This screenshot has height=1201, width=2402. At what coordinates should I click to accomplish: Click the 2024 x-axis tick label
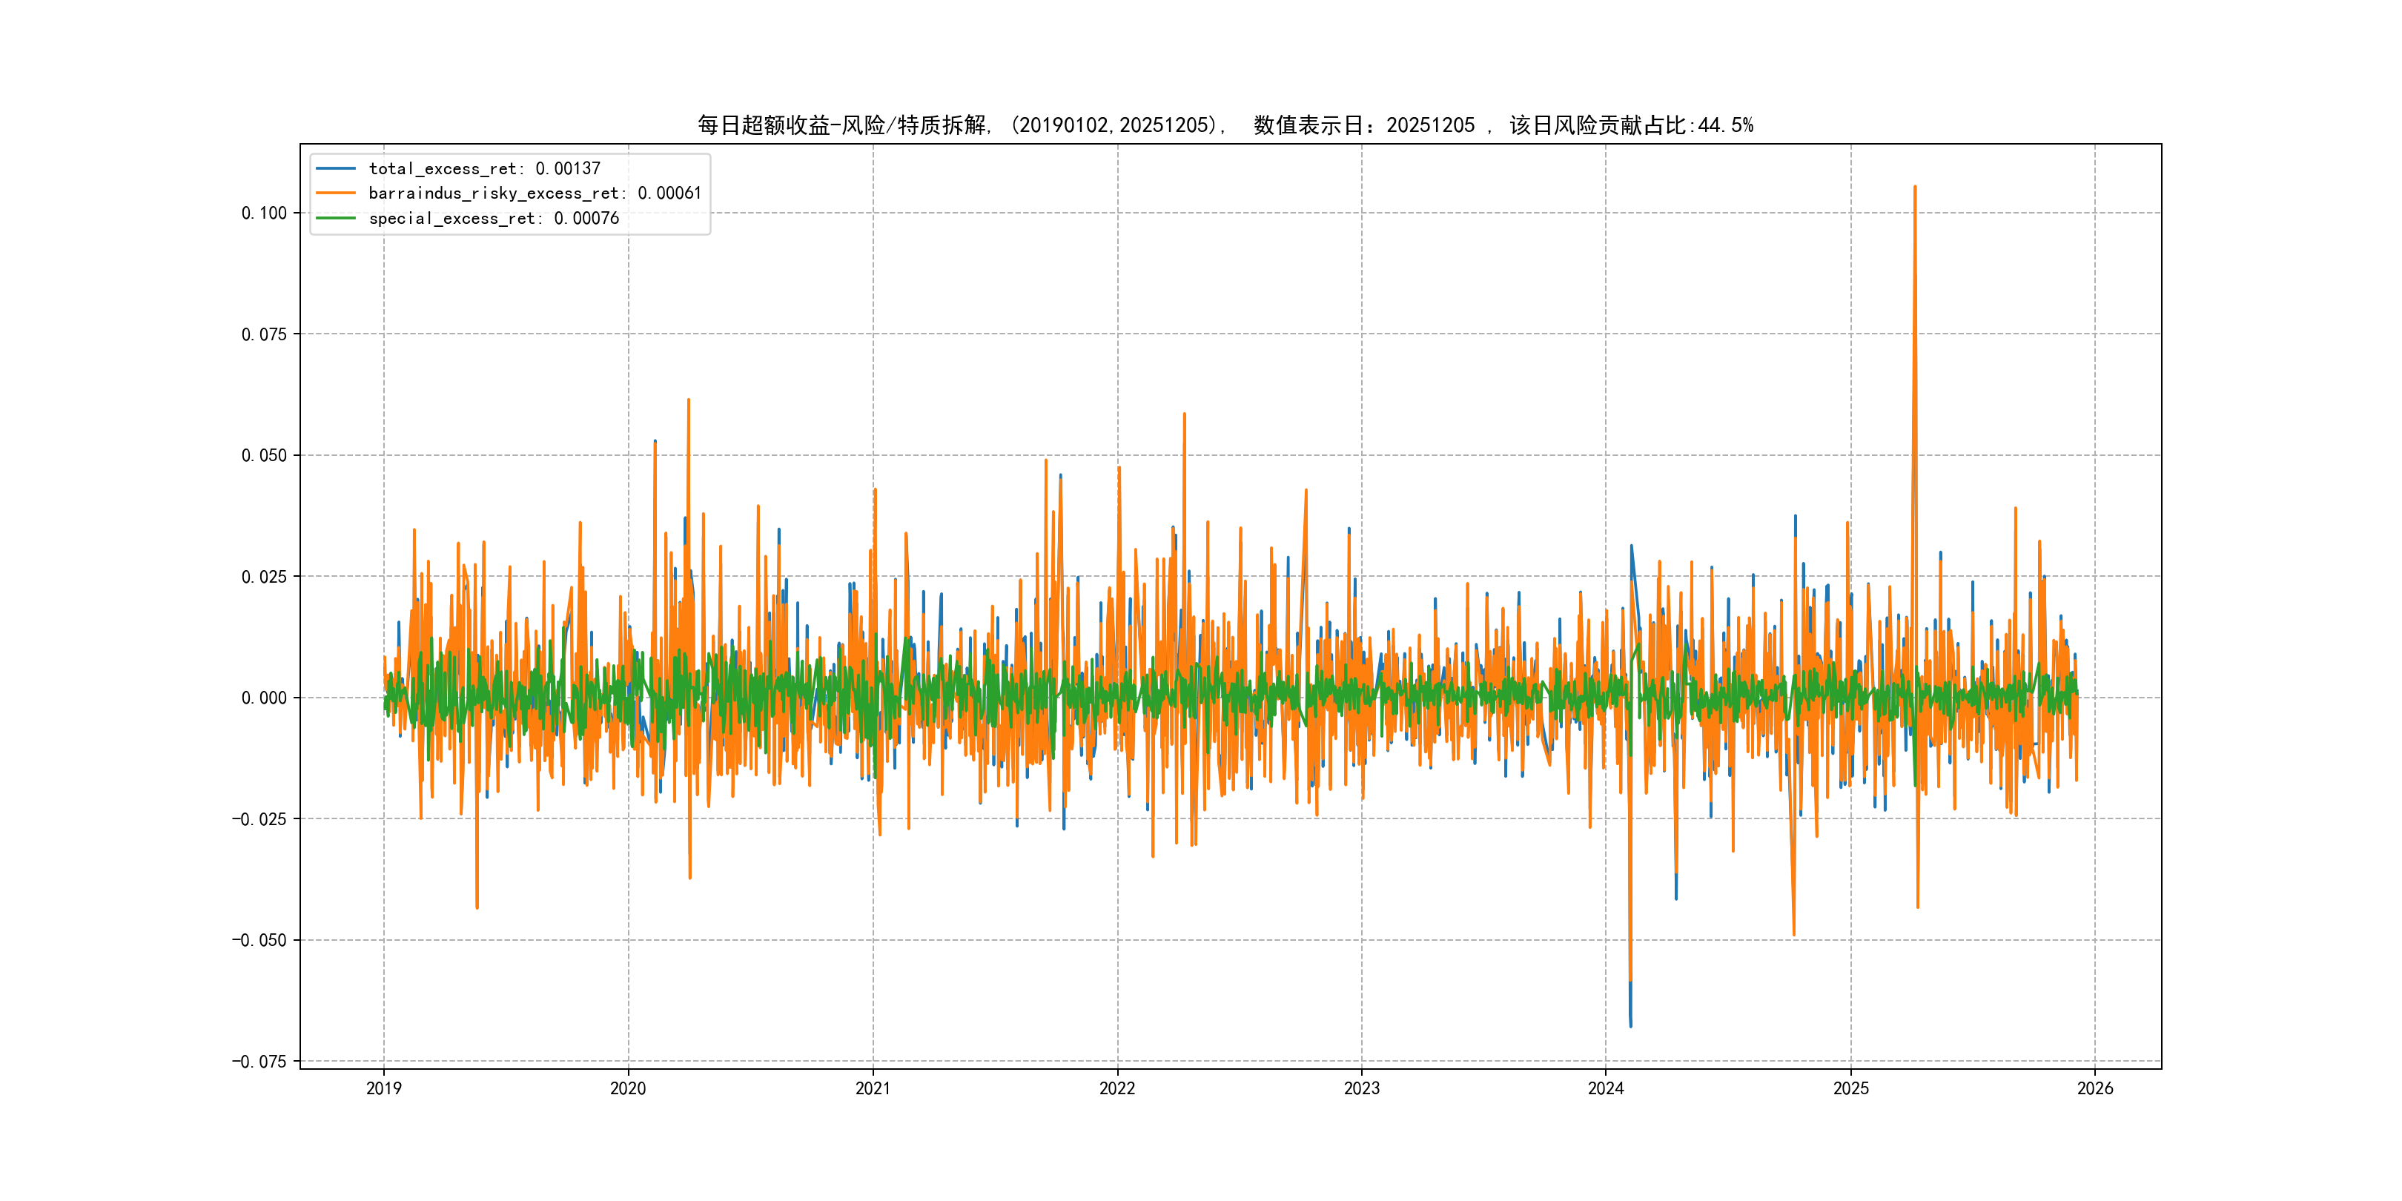[x=1606, y=1088]
